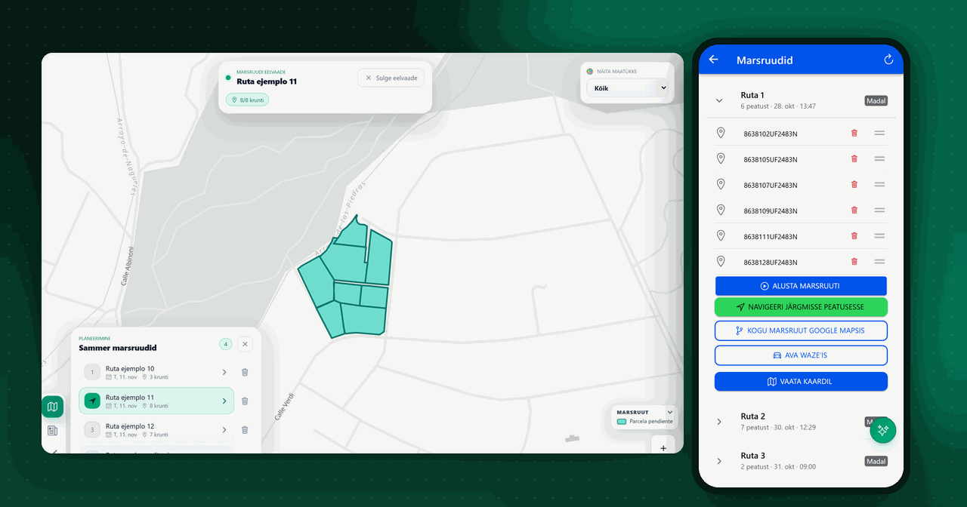
Task: Tap the VAATA KAARDIL button
Action: [x=801, y=382]
